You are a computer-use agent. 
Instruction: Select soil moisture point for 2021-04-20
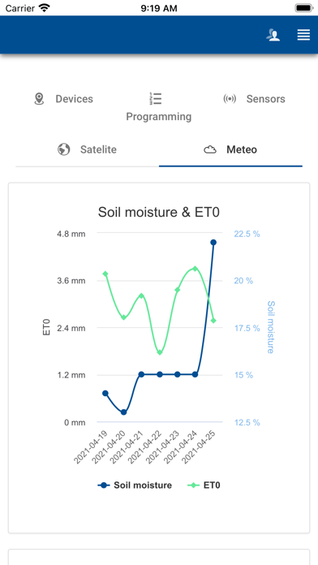(x=123, y=412)
